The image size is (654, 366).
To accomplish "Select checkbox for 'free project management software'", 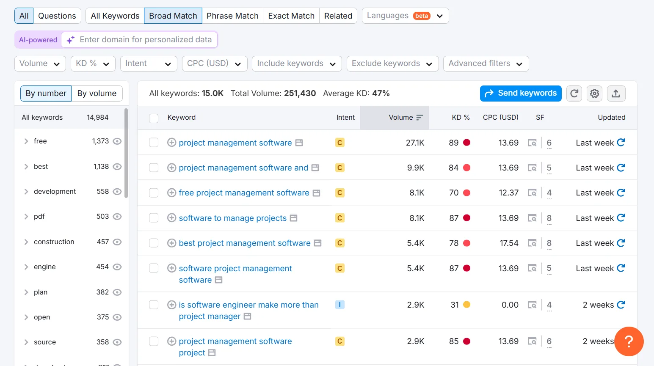I will tap(154, 193).
